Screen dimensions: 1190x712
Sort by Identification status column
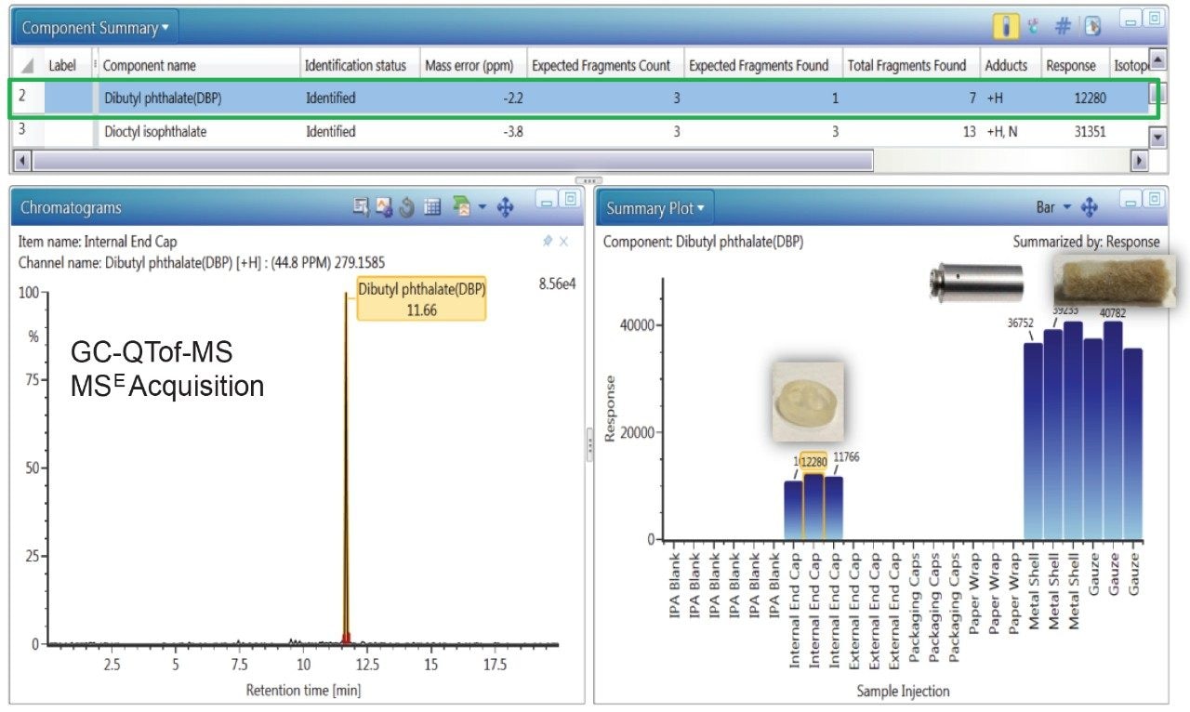tap(359, 66)
